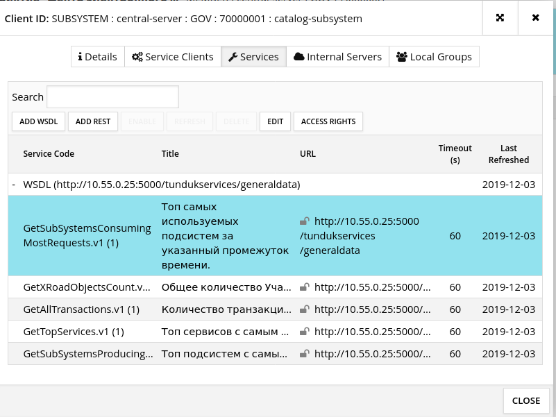Click the padlock icon in GetAllTransactions row
The width and height of the screenshot is (556, 417).
click(x=305, y=309)
